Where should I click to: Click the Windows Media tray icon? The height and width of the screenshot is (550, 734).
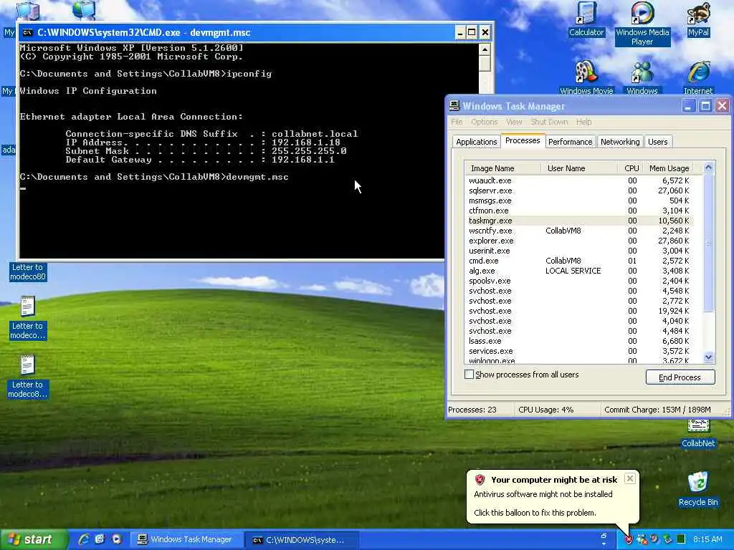click(654, 539)
